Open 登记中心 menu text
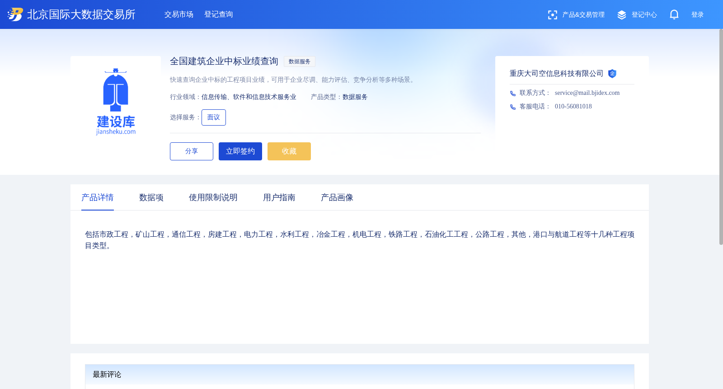723x389 pixels. 644,15
